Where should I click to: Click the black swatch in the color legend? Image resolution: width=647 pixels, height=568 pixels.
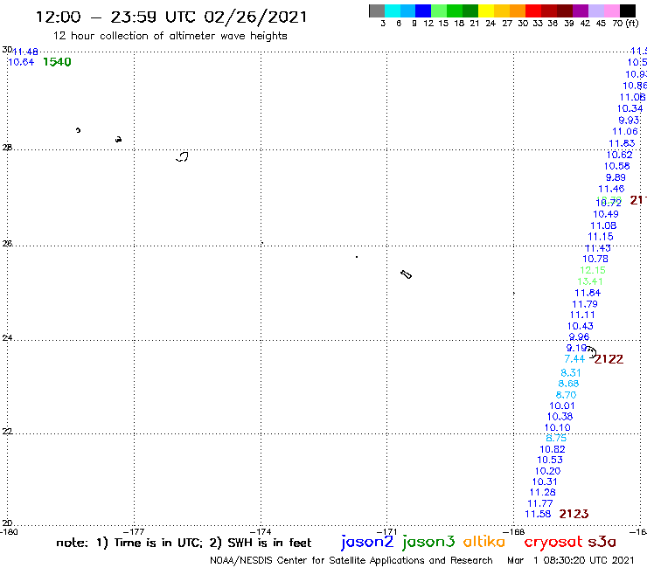pyautogui.click(x=628, y=10)
